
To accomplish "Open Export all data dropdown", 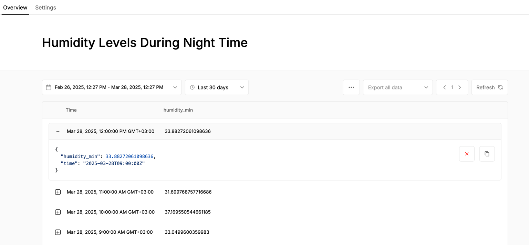I will point(398,87).
